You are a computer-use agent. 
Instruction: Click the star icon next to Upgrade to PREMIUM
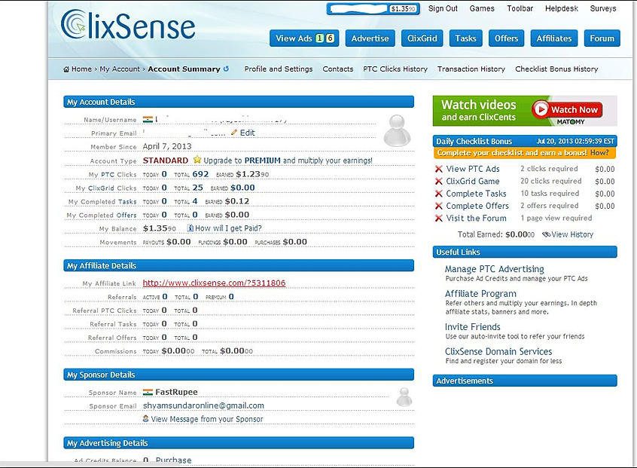tap(197, 159)
